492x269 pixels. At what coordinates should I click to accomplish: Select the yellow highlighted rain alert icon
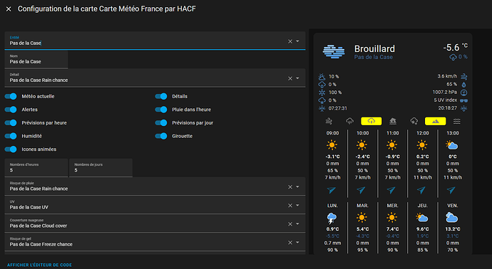coord(371,121)
